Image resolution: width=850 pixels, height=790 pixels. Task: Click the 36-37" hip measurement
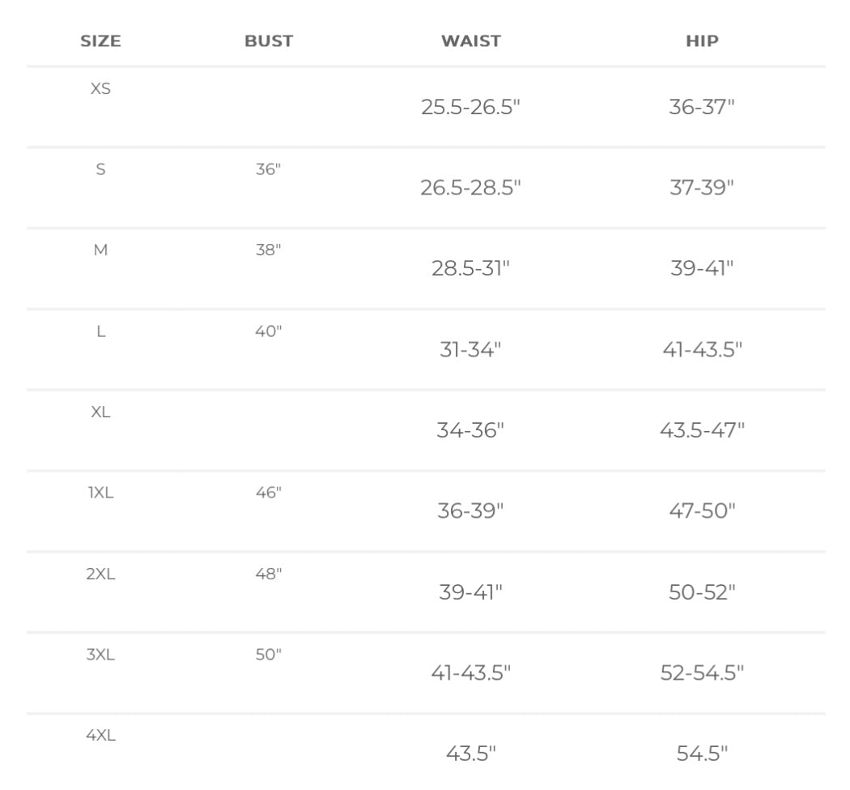click(702, 107)
